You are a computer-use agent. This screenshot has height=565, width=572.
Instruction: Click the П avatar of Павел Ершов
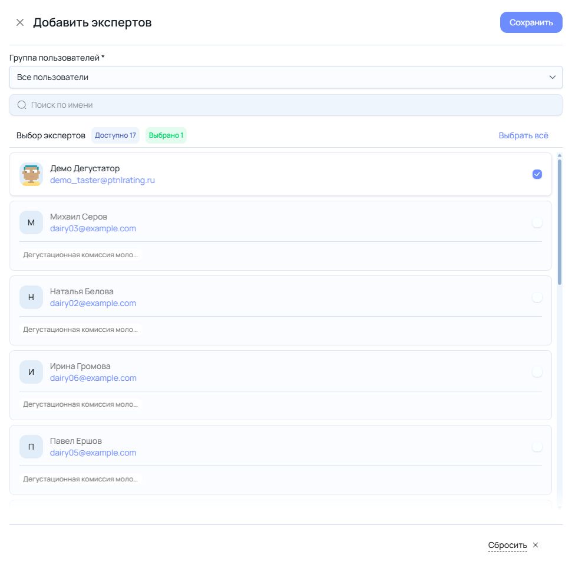[x=31, y=447]
